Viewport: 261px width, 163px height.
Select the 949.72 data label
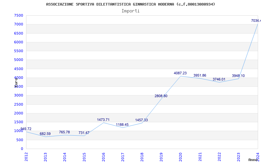(26, 129)
